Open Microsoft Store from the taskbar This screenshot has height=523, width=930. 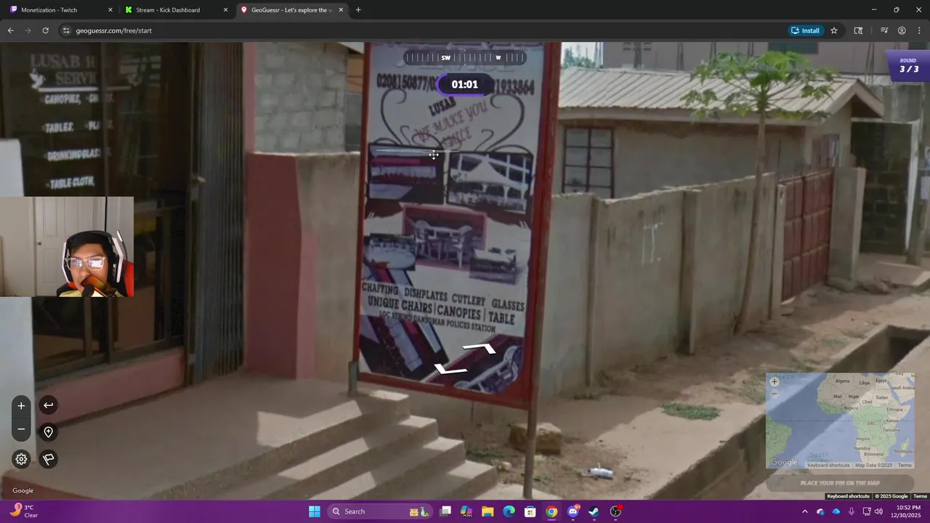coord(530,511)
